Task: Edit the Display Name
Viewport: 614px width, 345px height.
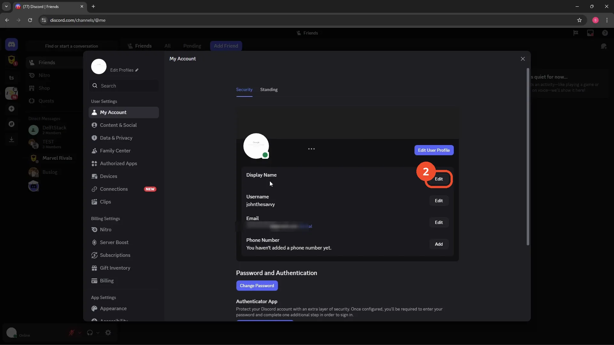Action: [439, 179]
